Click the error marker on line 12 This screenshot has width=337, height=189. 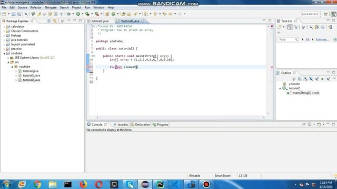click(88, 67)
